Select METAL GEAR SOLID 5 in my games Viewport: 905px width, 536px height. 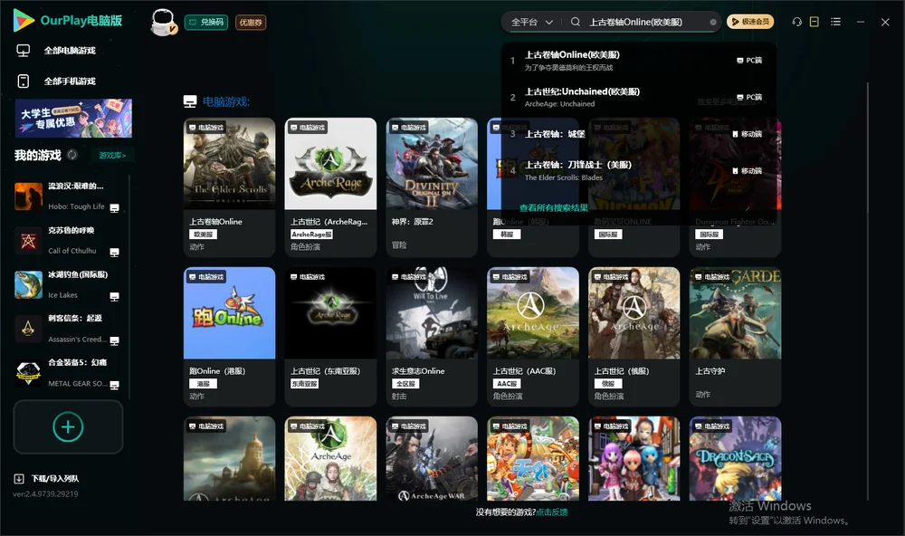coord(68,373)
